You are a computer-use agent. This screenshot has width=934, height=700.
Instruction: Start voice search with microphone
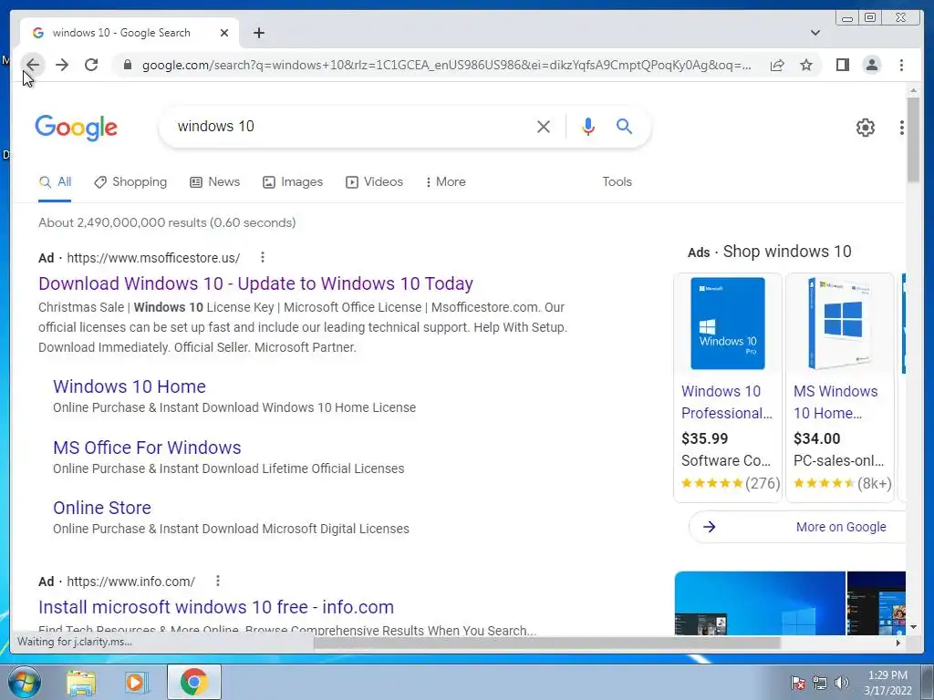pyautogui.click(x=588, y=126)
